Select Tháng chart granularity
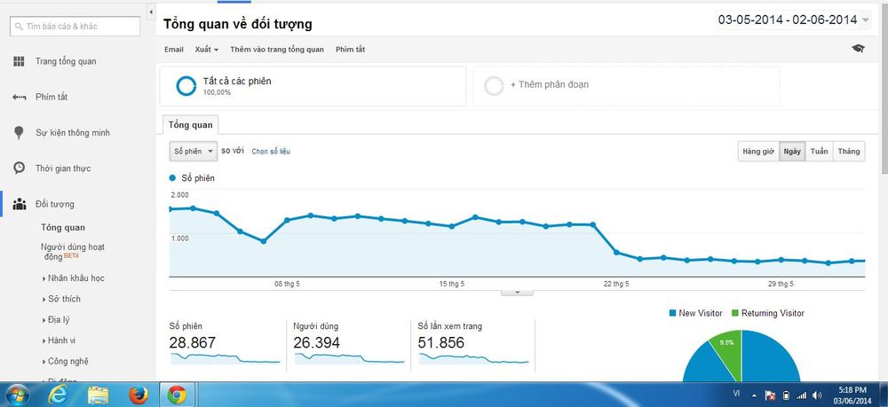888x407 pixels. (849, 152)
